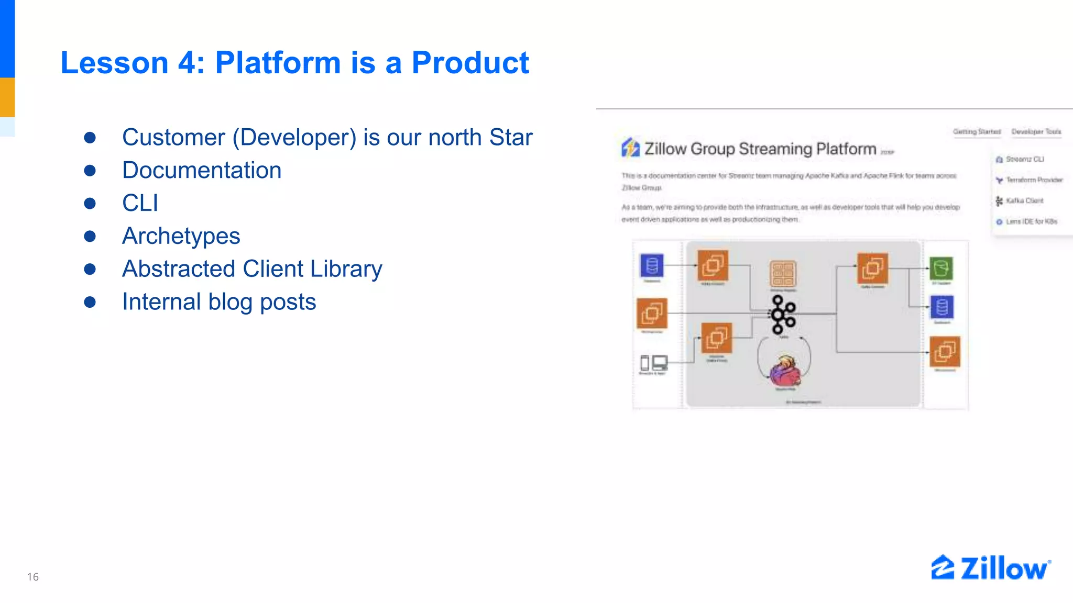Image resolution: width=1073 pixels, height=603 pixels.
Task: Click the orange icon fed by the devices icon
Action: 716,338
